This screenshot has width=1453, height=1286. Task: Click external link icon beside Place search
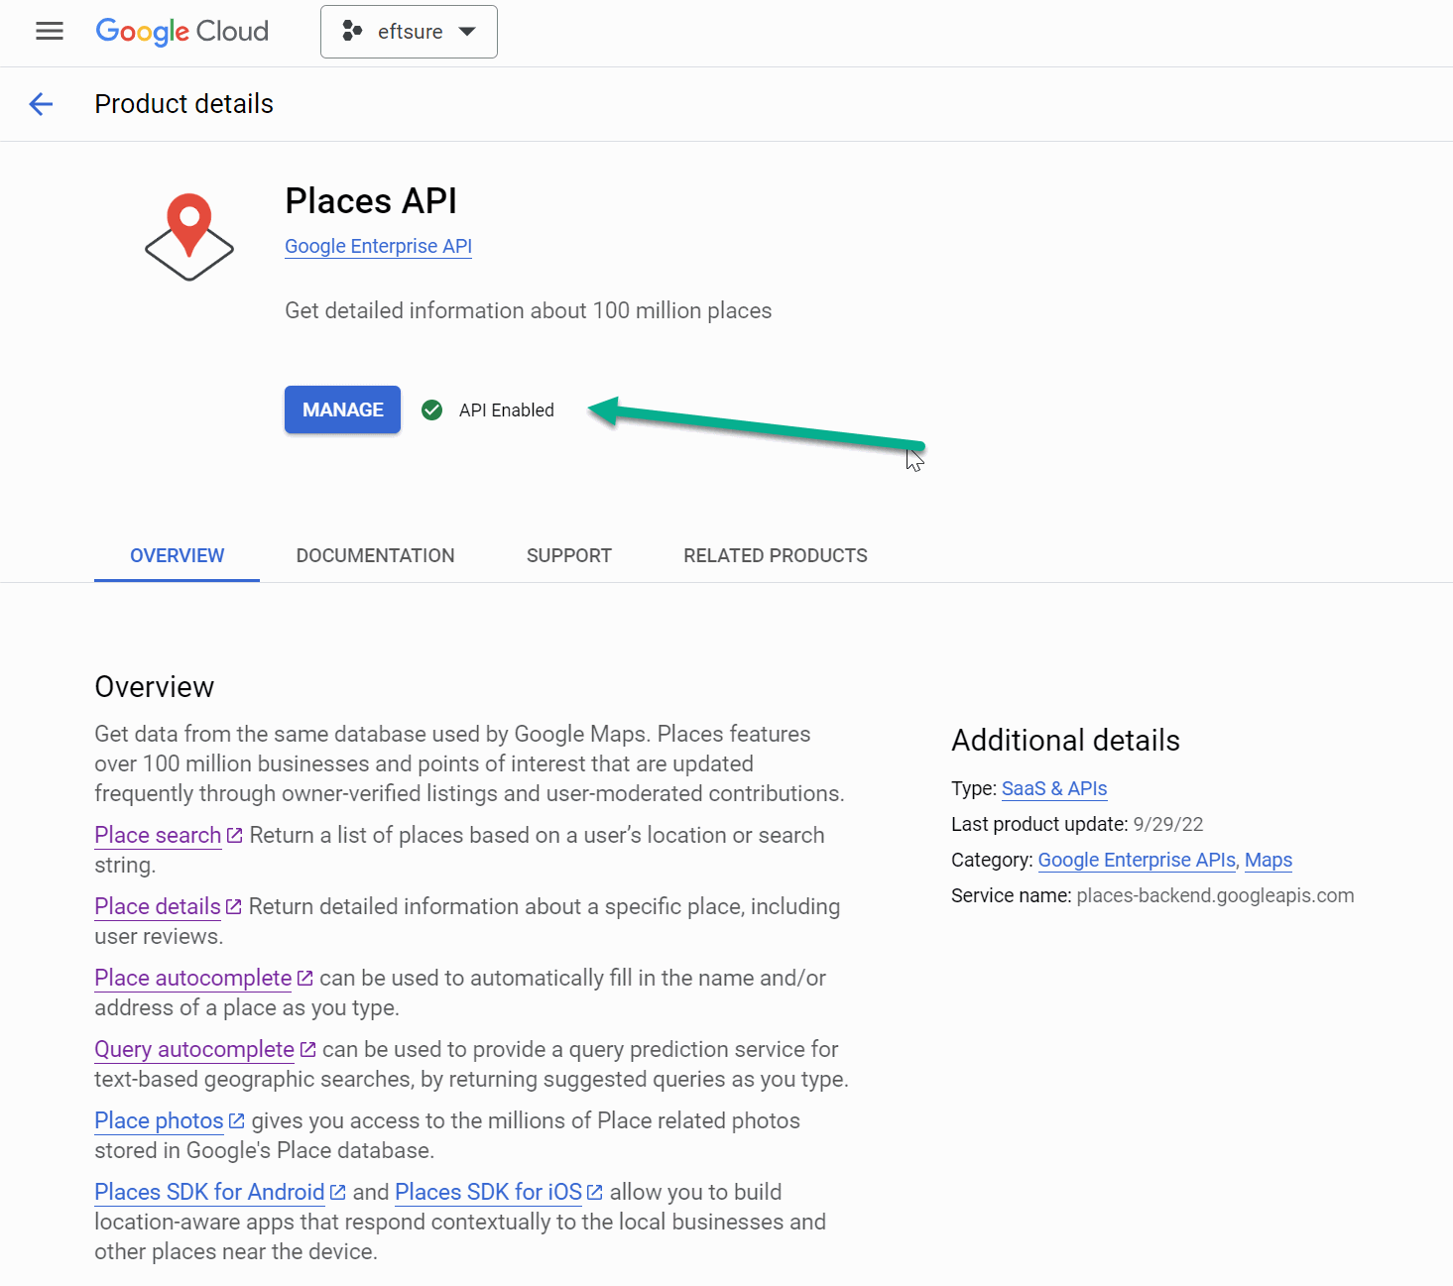pos(235,836)
